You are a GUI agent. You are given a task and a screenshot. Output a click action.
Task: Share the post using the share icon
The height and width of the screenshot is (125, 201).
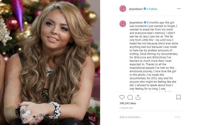pyautogui.click(x=138, y=97)
